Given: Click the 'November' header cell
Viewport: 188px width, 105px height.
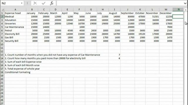Looking at the screenshot, I should (152, 13).
